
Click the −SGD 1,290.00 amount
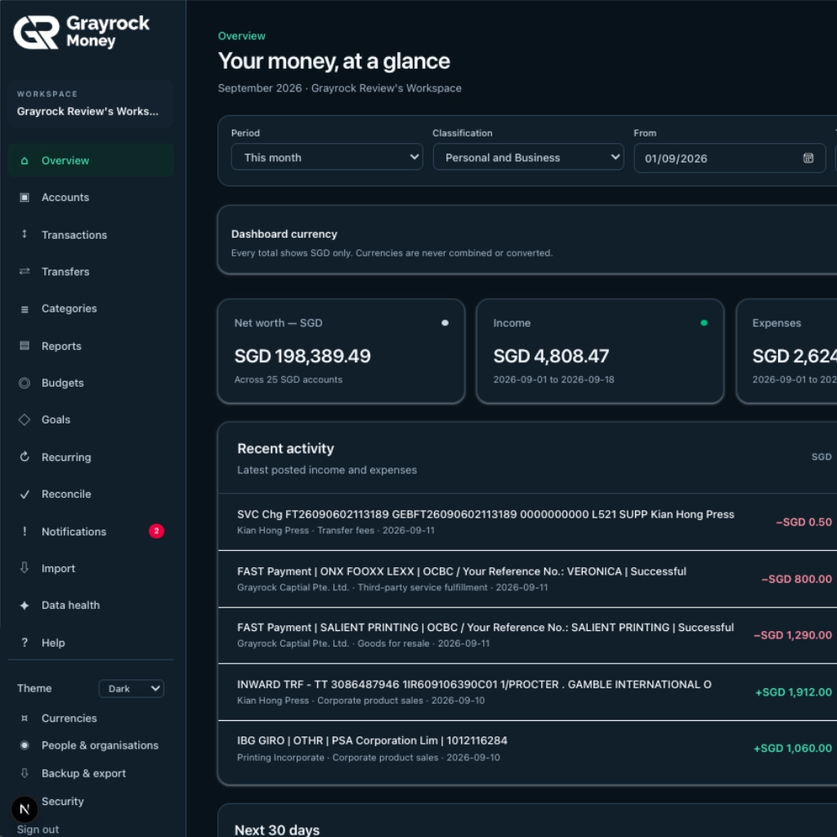tap(793, 635)
